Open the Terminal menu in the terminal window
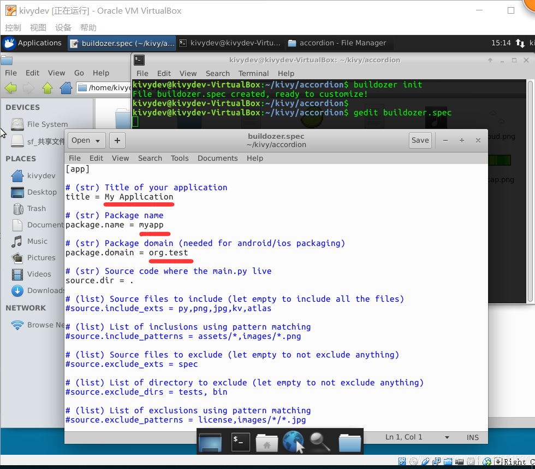The image size is (535, 469). coord(253,73)
